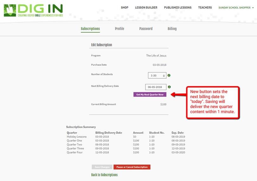Click the Save Changes button

coord(102,167)
